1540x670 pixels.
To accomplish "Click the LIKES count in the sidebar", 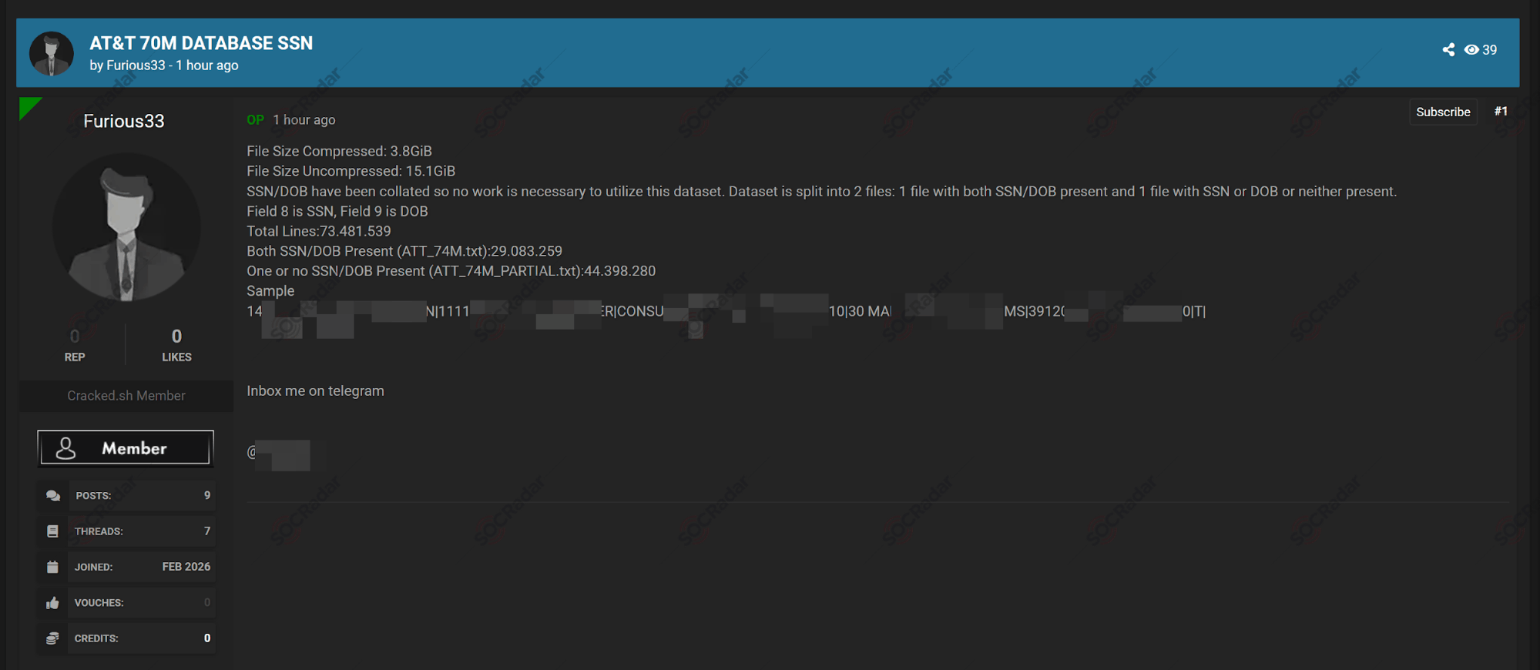I will [176, 337].
